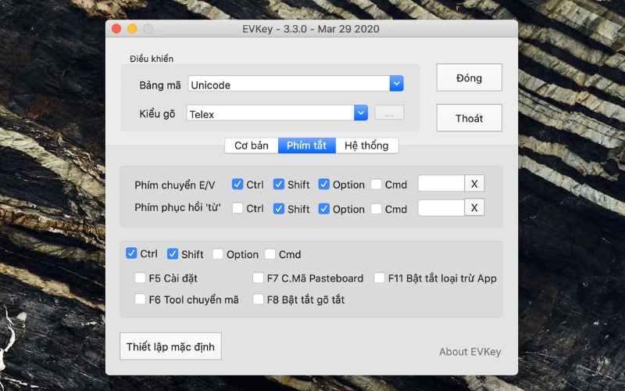Enable F5 Cài đặt shortcut

click(x=140, y=278)
